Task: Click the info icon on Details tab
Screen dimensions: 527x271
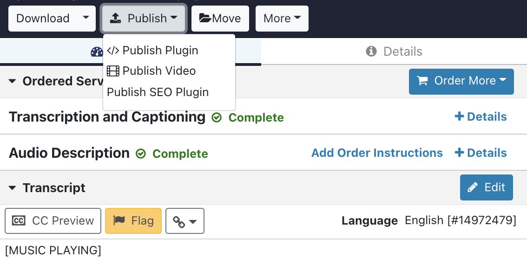Action: tap(371, 52)
